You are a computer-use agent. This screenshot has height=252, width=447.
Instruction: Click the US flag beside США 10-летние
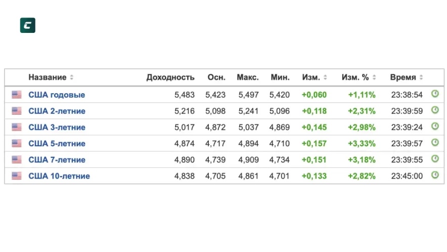point(17,176)
